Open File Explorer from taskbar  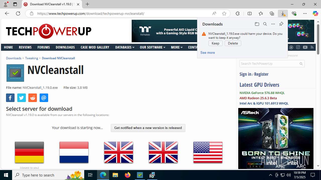(x=115, y=175)
